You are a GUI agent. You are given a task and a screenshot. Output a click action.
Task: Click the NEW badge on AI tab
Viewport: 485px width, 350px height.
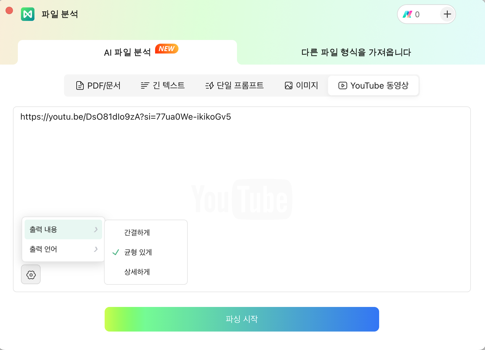(x=166, y=49)
